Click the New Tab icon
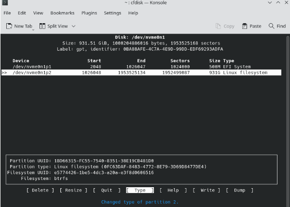 9,26
